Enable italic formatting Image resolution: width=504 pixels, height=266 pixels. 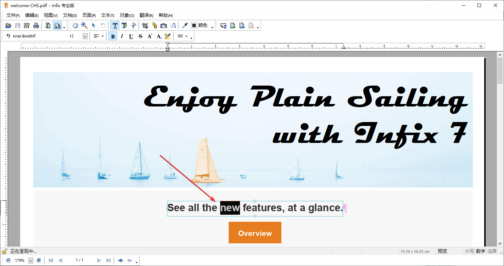coord(122,36)
